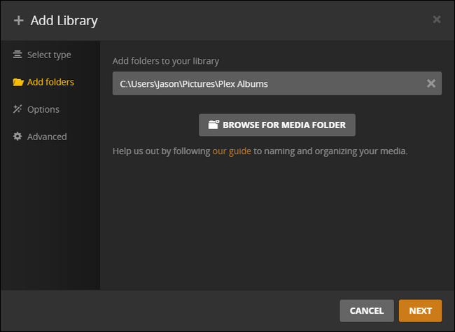
Task: Proceed with the Next button
Action: [420, 311]
